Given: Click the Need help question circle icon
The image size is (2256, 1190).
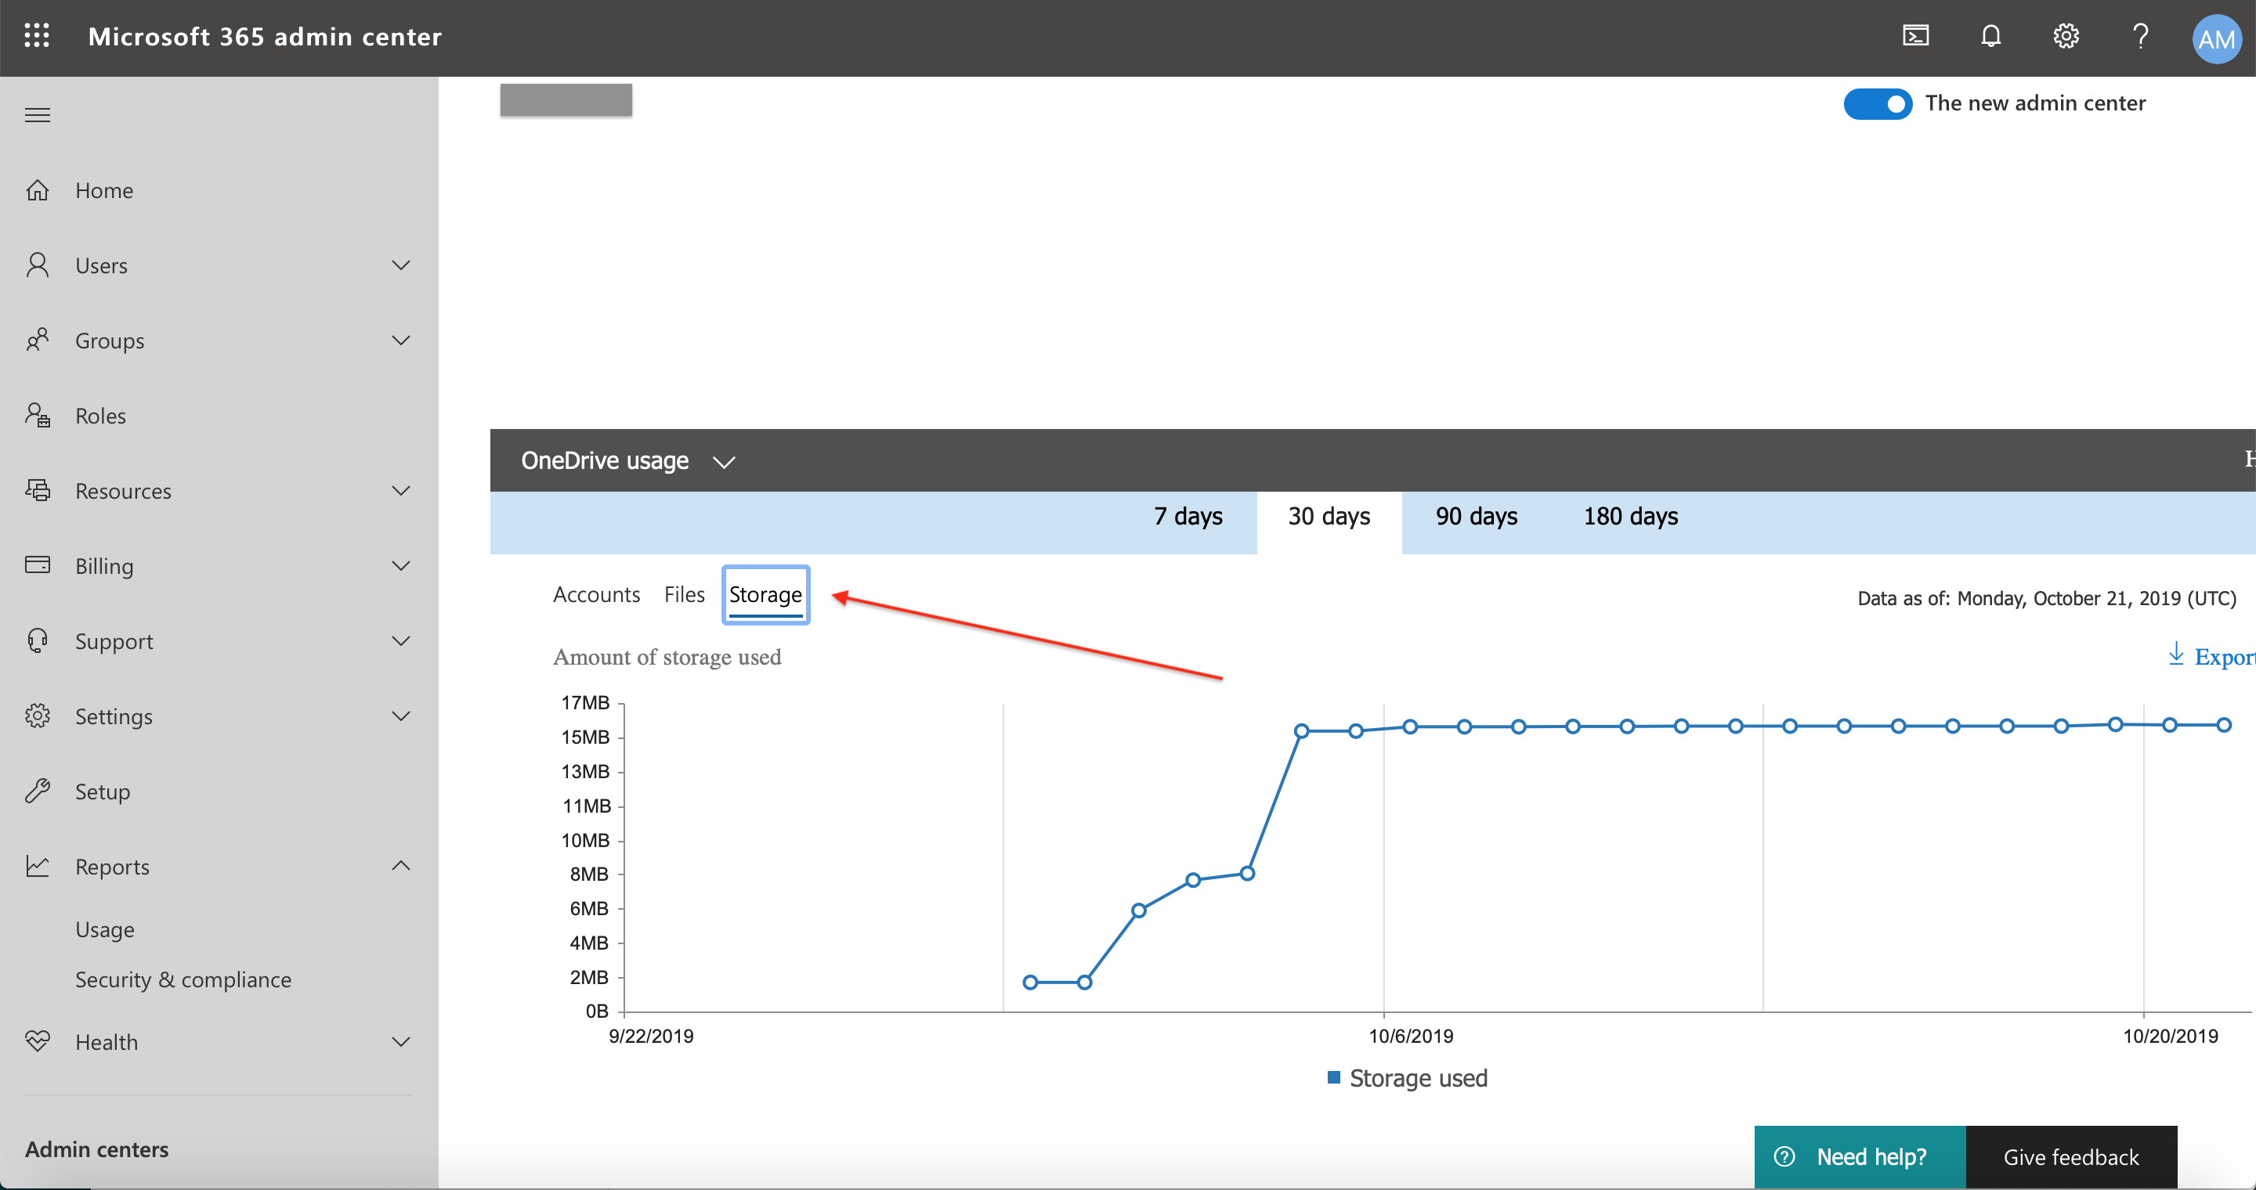Looking at the screenshot, I should (x=1784, y=1157).
